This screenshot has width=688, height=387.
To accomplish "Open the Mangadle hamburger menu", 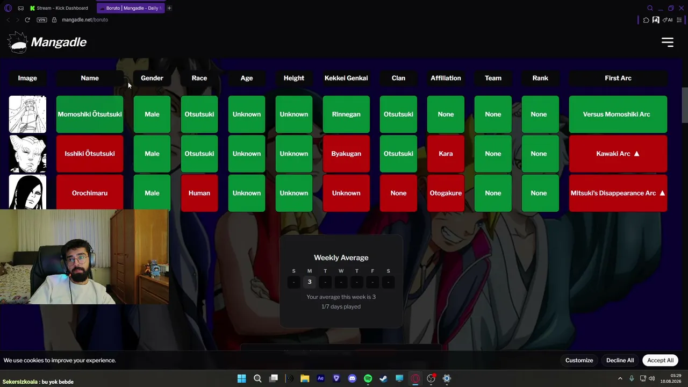I will (667, 42).
